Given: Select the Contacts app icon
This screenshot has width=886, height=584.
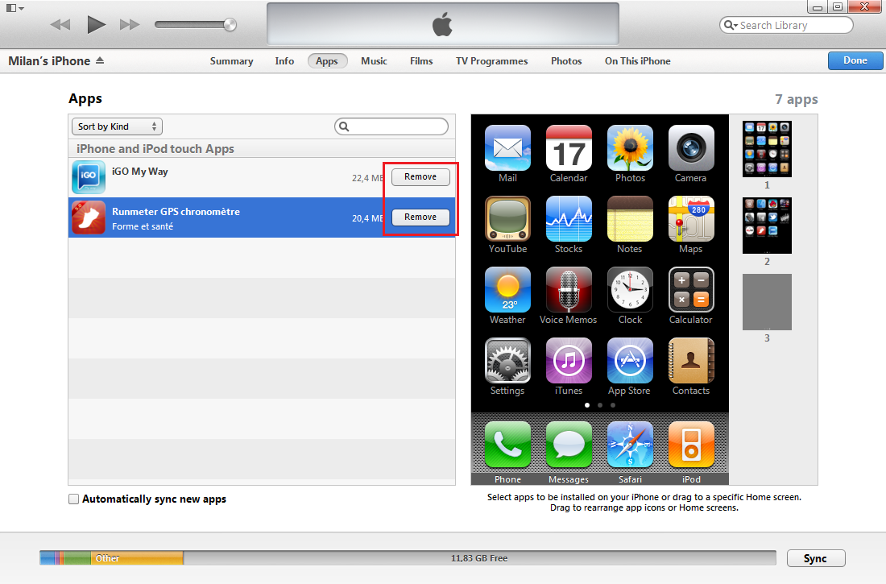Looking at the screenshot, I should (x=691, y=361).
